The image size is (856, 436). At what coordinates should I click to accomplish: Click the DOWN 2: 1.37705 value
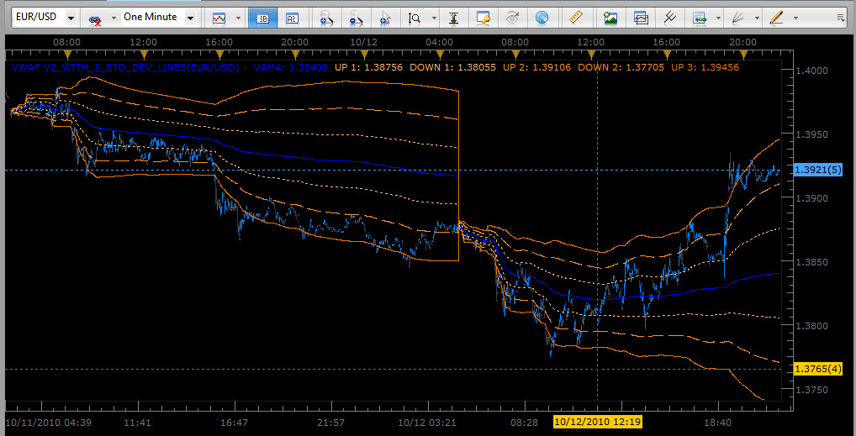coord(621,68)
